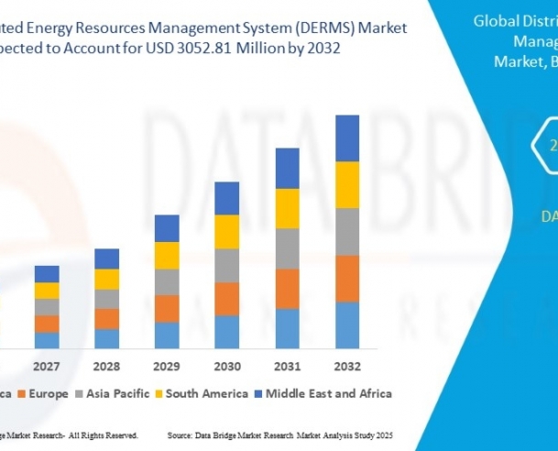Click the 2029 bar's light blue bottom segment
The height and width of the screenshot is (451, 558).
(167, 335)
